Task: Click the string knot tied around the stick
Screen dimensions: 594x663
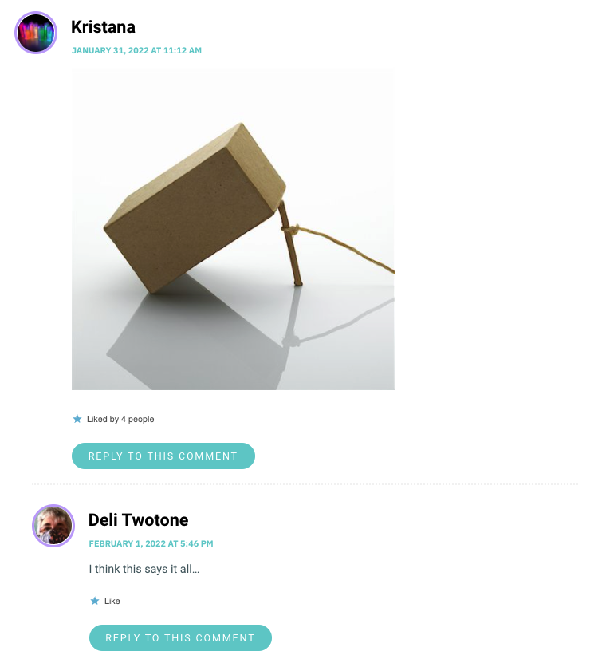Action: coord(291,230)
